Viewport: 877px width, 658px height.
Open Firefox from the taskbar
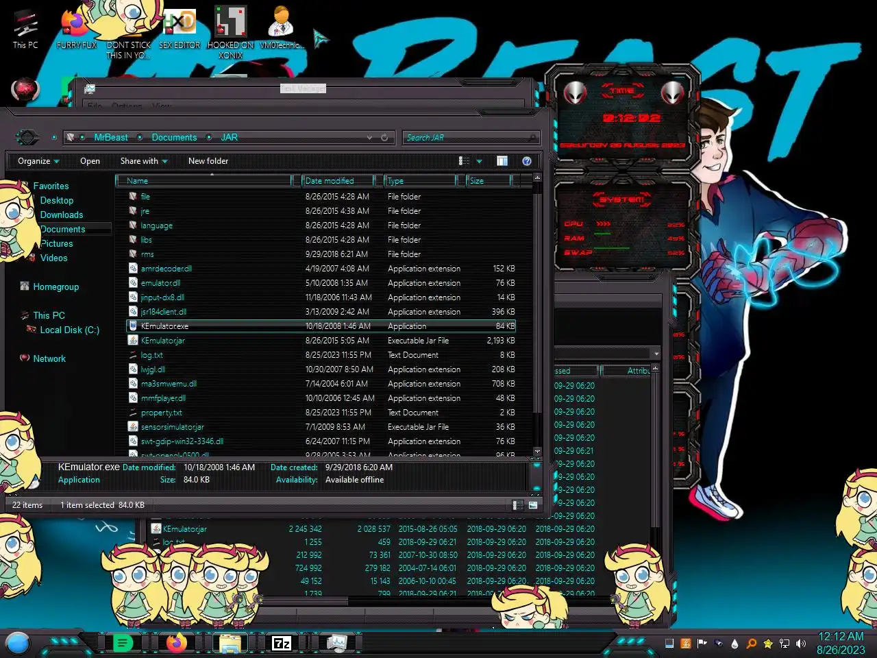[x=177, y=643]
